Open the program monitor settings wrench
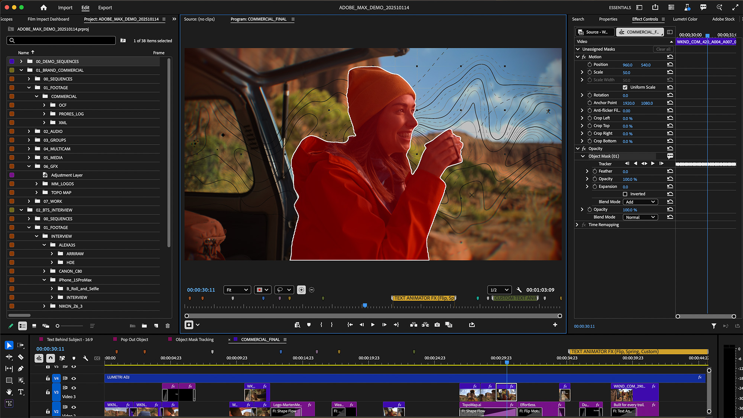The image size is (743, 418). tap(519, 290)
